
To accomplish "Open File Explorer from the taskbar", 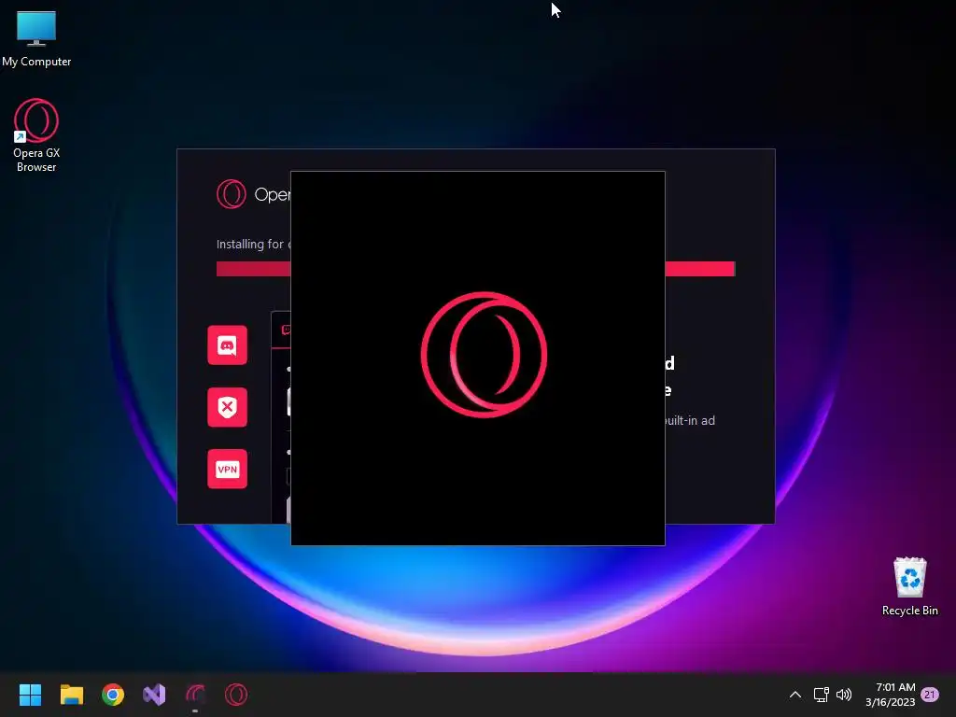I will tap(71, 695).
